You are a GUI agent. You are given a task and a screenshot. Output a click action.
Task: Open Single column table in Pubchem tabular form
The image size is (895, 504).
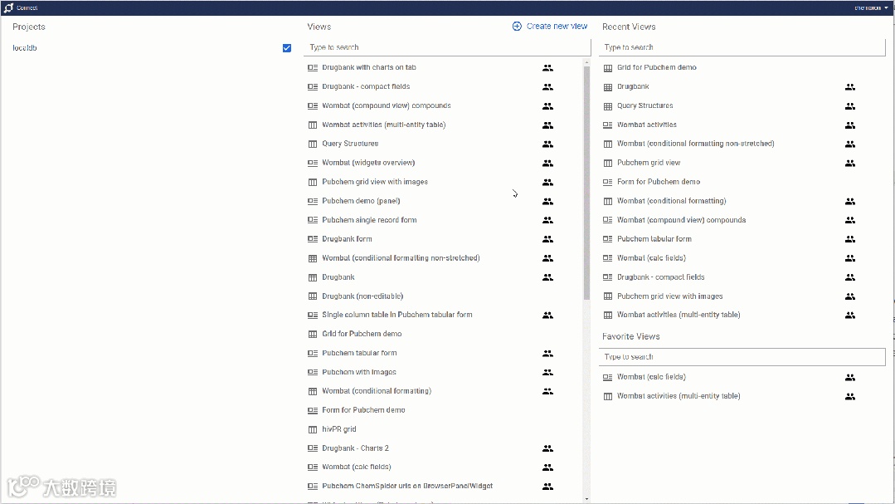tap(397, 315)
